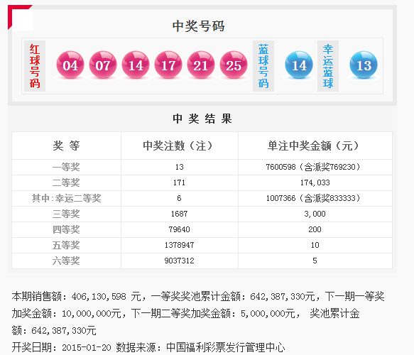Click the draw date 2015-01-20
The width and height of the screenshot is (414, 355).
[87, 348]
